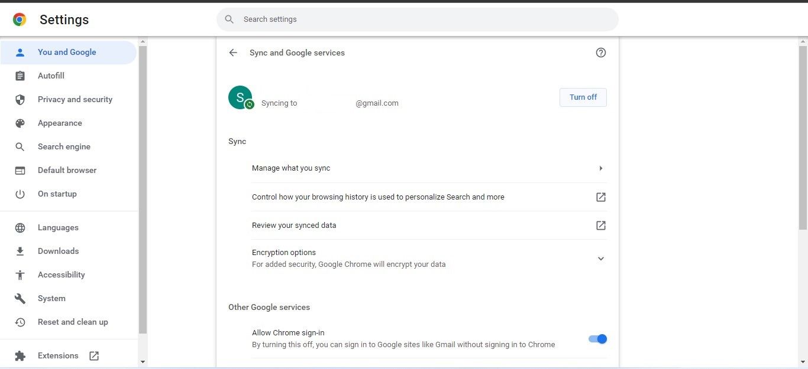Open the help question mark icon

click(601, 53)
